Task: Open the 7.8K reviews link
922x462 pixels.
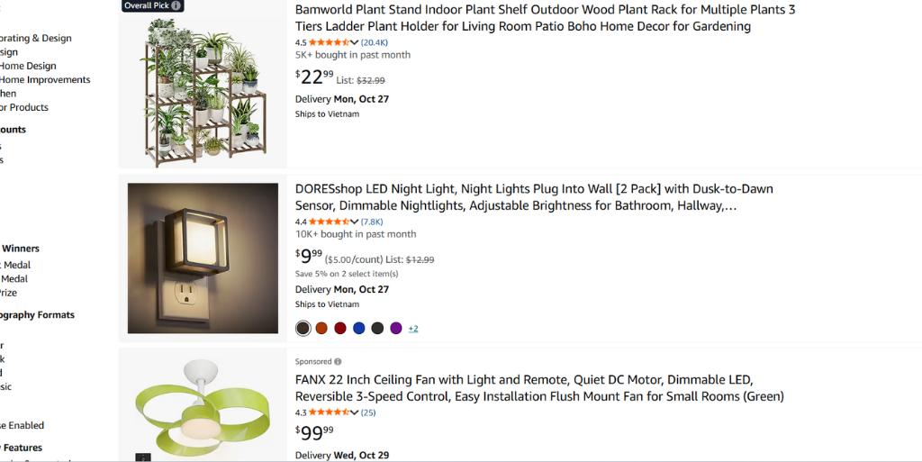Action: (372, 222)
